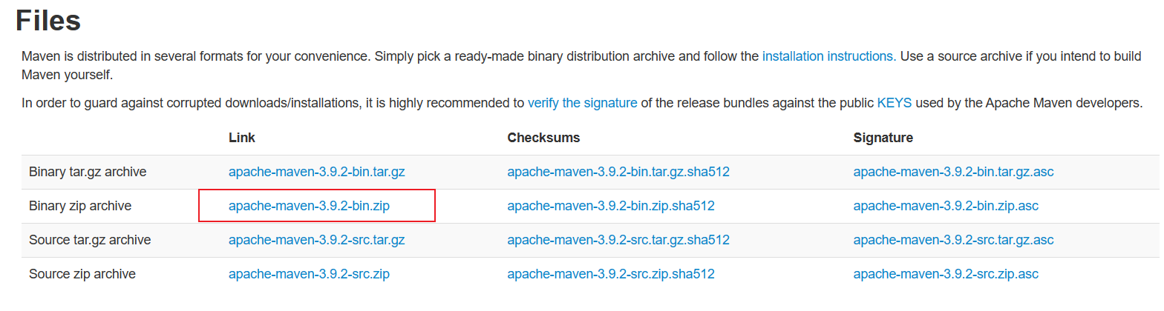Get the bin.tar.gz.asc signature file
Screen dimensions: 1164x311
953,172
